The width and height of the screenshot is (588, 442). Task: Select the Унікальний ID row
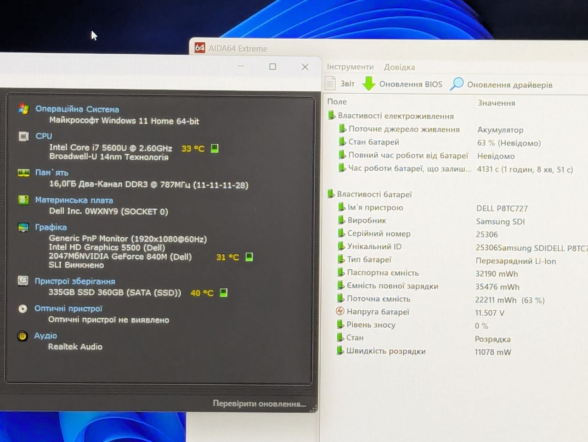coord(462,247)
